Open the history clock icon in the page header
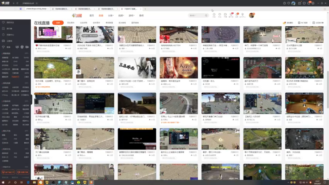 pyautogui.click(x=214, y=14)
